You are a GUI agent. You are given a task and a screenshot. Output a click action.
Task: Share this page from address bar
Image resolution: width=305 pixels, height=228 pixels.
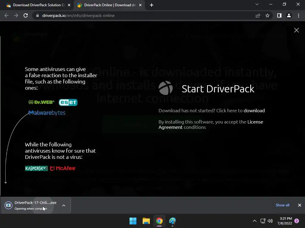pos(258,15)
